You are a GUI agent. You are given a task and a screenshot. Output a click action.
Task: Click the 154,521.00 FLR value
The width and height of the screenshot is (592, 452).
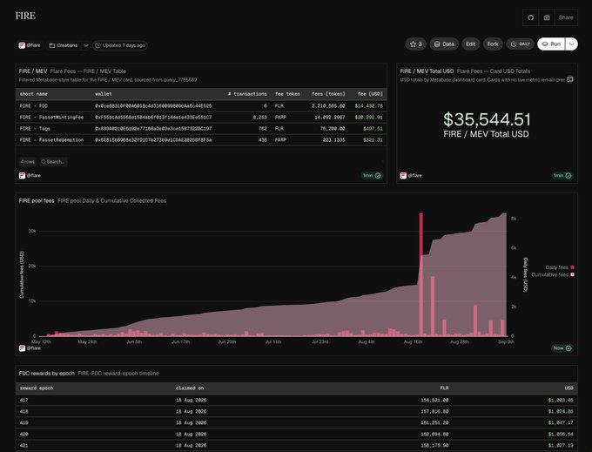point(434,401)
